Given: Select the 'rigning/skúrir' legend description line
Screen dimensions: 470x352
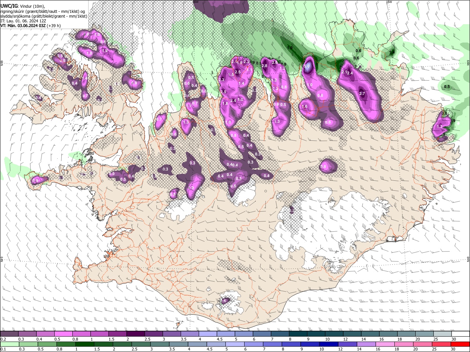Looking at the screenshot, I should (x=43, y=11).
